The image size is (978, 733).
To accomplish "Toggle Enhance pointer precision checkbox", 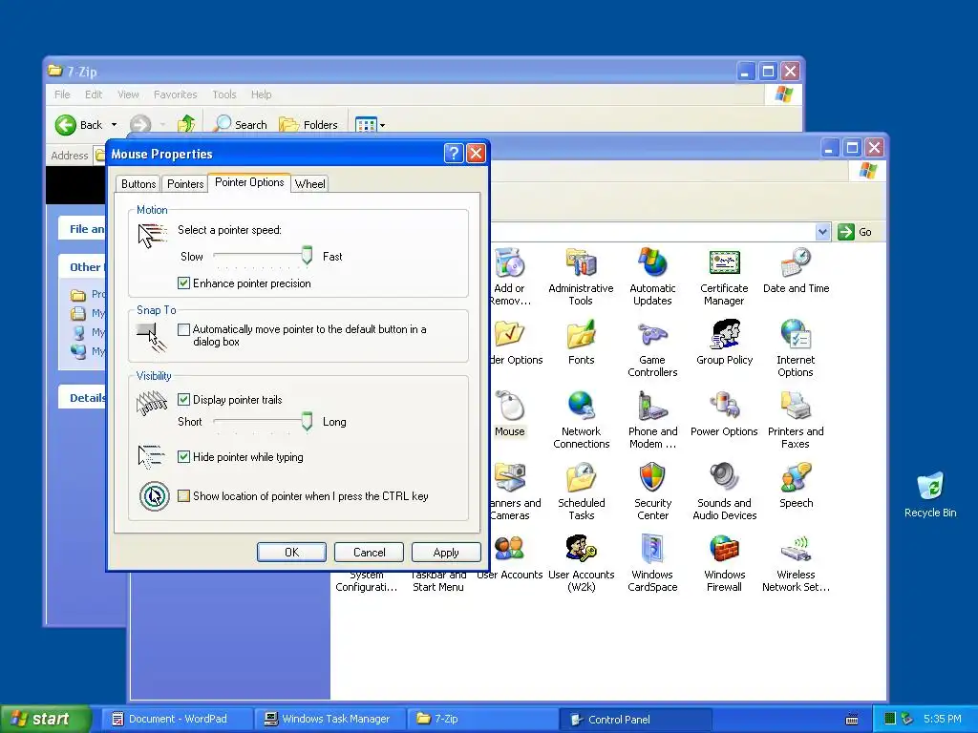I will click(183, 283).
